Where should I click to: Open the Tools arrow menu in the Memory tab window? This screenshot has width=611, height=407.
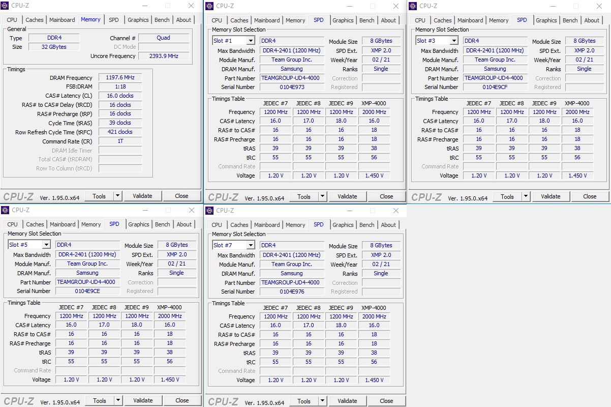click(117, 196)
